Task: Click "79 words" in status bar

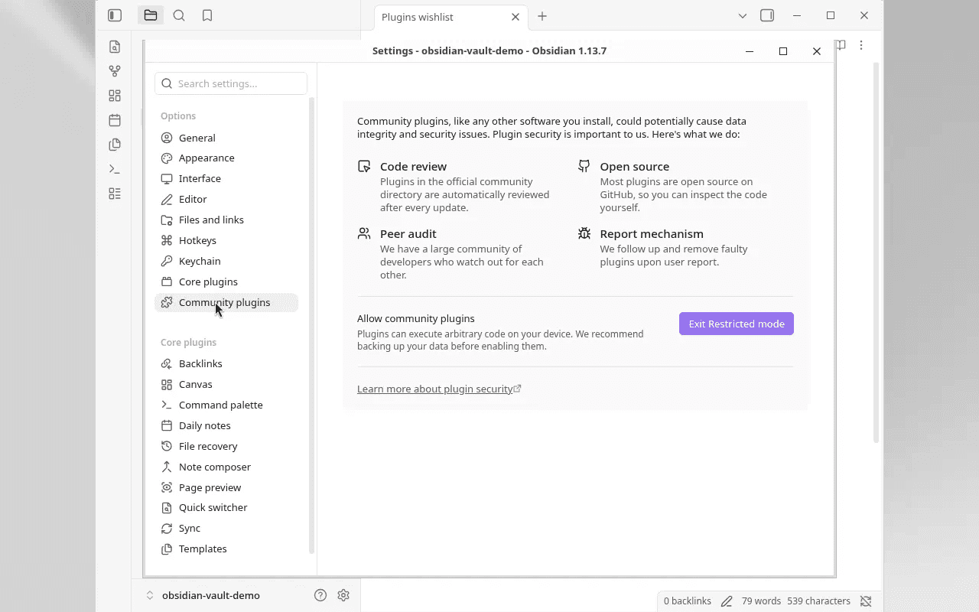Action: 761,601
